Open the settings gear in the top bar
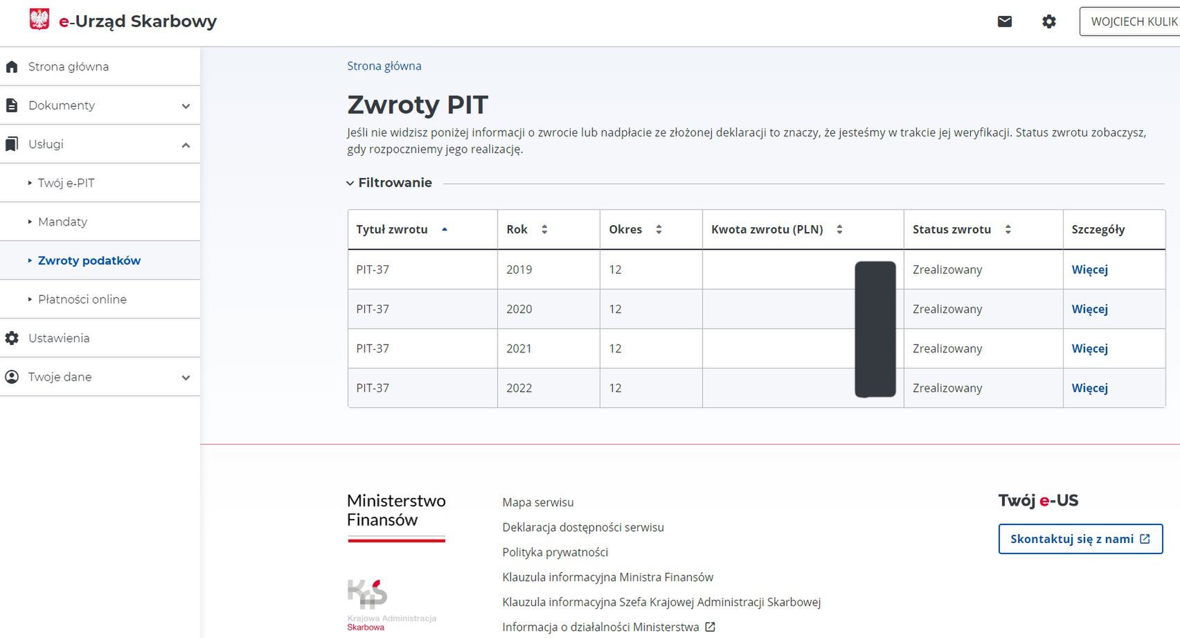1180x638 pixels. tap(1048, 21)
